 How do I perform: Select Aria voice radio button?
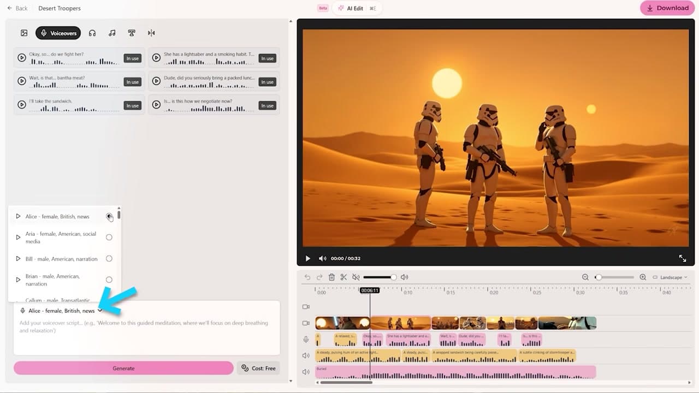pyautogui.click(x=109, y=237)
